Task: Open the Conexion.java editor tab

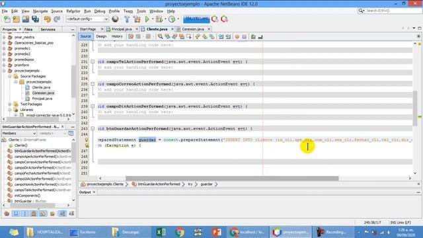Action: click(192, 29)
